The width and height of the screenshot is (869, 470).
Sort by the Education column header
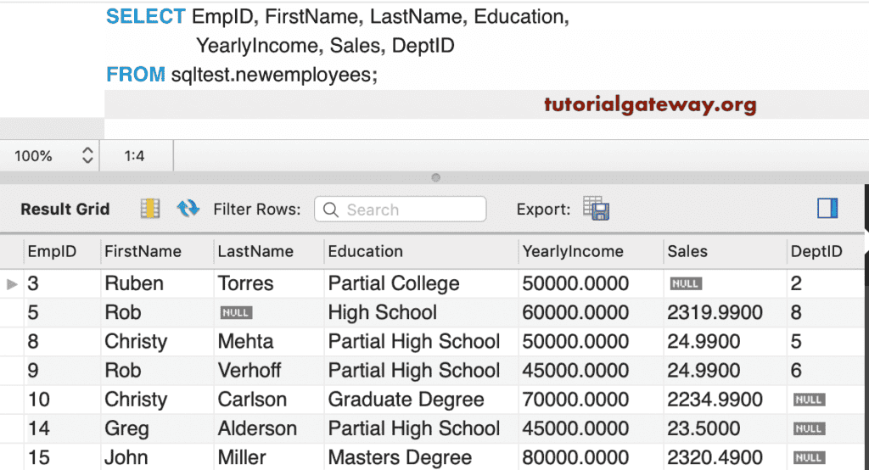[x=365, y=252]
